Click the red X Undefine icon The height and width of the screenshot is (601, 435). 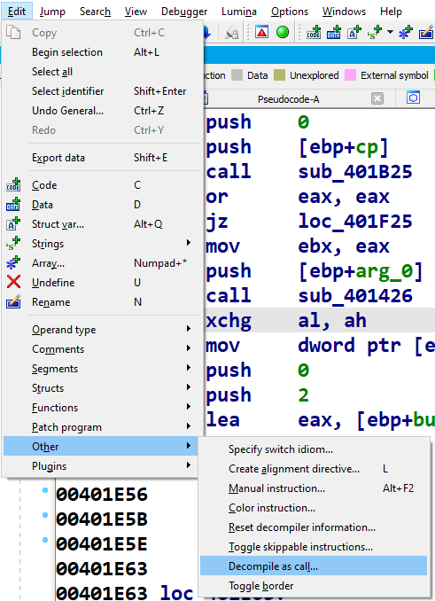click(x=13, y=283)
